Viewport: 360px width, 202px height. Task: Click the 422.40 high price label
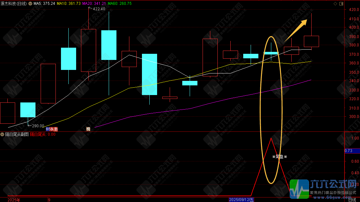(99, 9)
